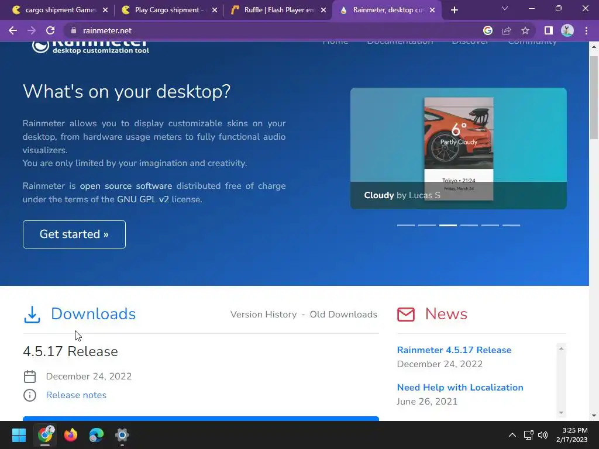Click the News heading

(x=446, y=314)
